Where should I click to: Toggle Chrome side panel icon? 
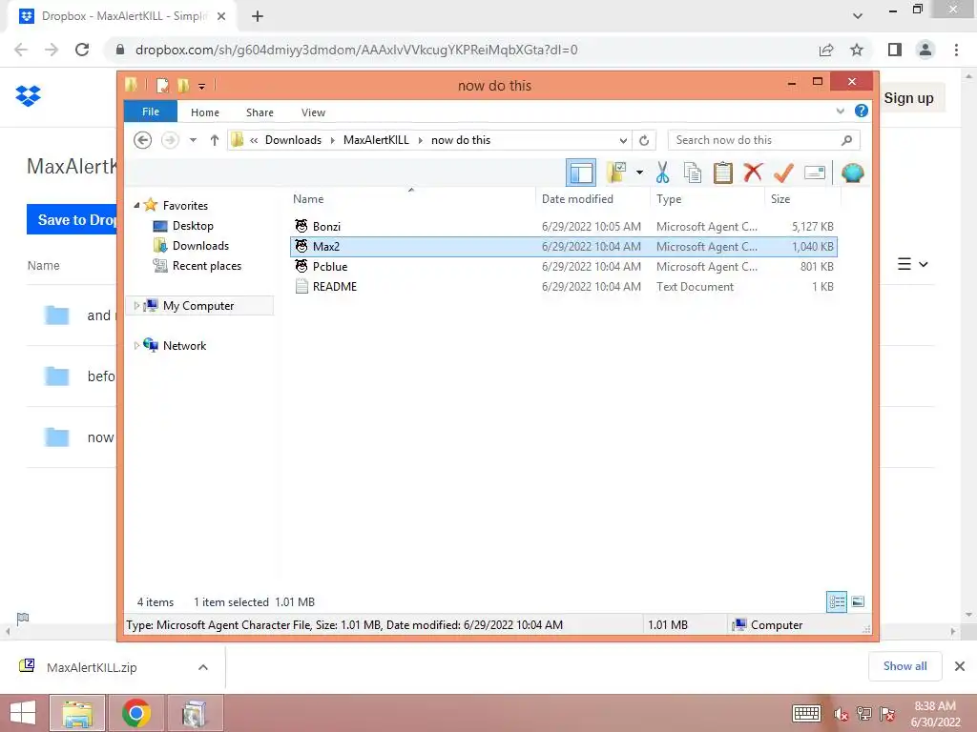(895, 50)
